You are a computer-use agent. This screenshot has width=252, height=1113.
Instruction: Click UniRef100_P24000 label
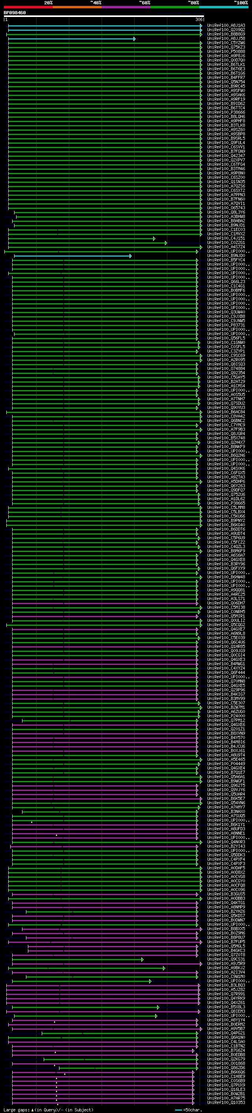226,715
